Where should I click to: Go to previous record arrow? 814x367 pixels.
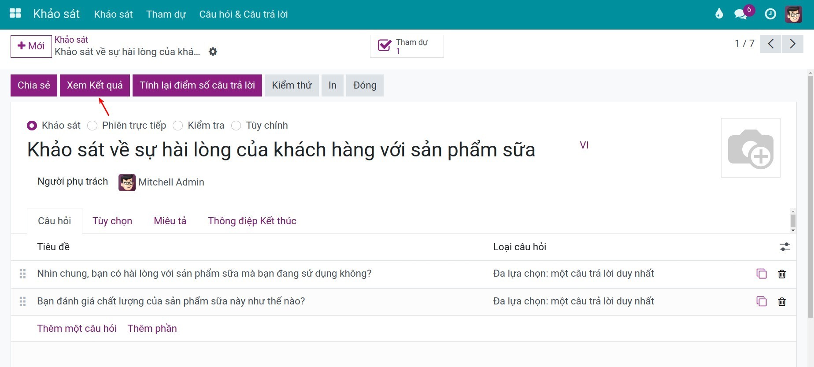(771, 44)
